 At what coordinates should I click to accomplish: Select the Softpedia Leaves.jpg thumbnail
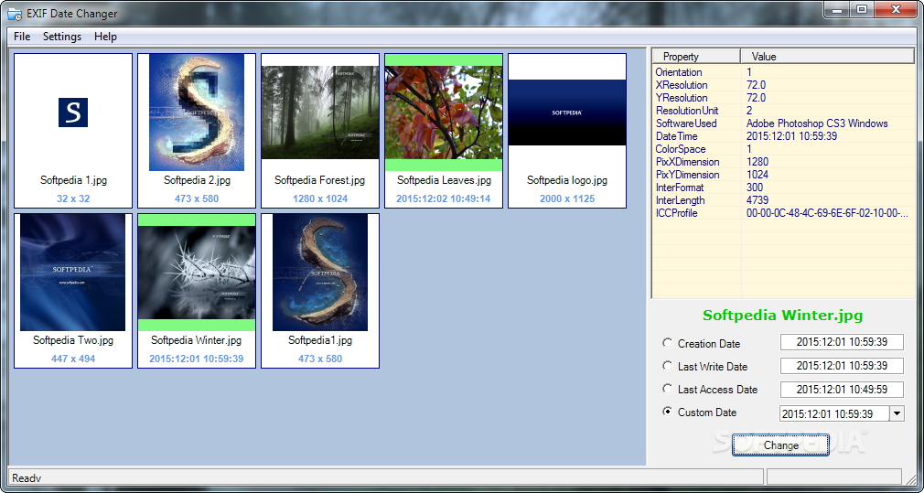[x=444, y=131]
